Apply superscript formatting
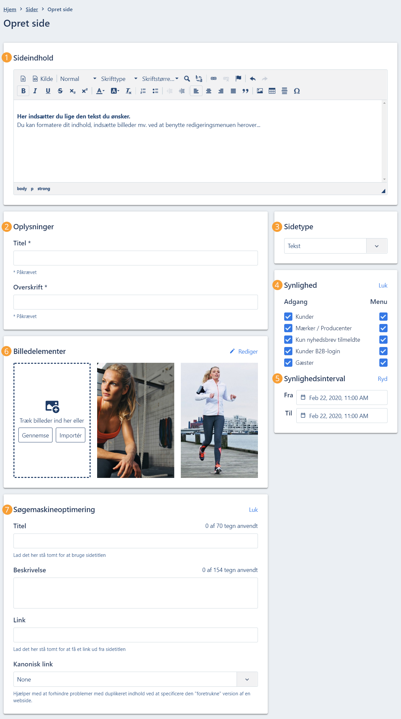This screenshot has height=719, width=401. pyautogui.click(x=85, y=91)
